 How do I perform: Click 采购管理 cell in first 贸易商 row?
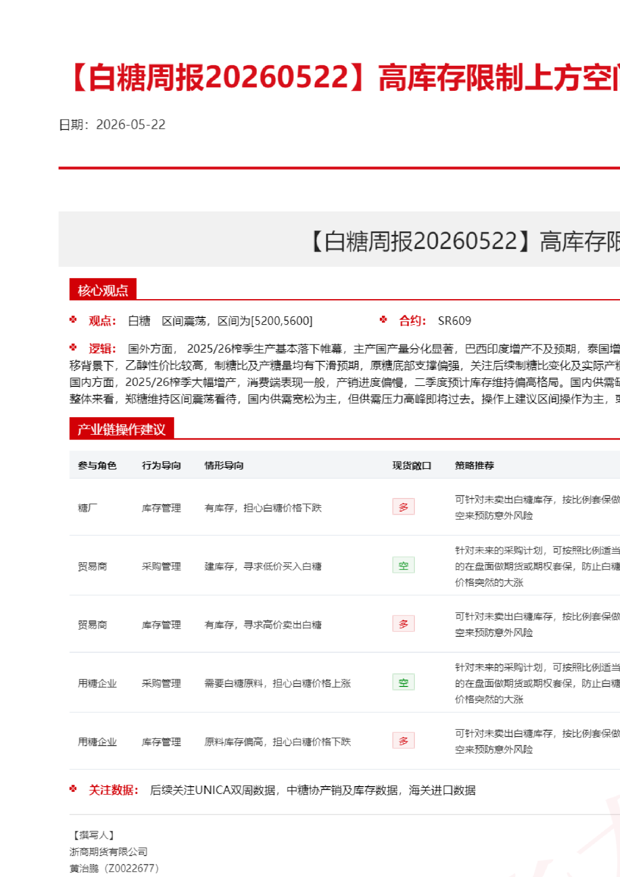[x=161, y=566]
